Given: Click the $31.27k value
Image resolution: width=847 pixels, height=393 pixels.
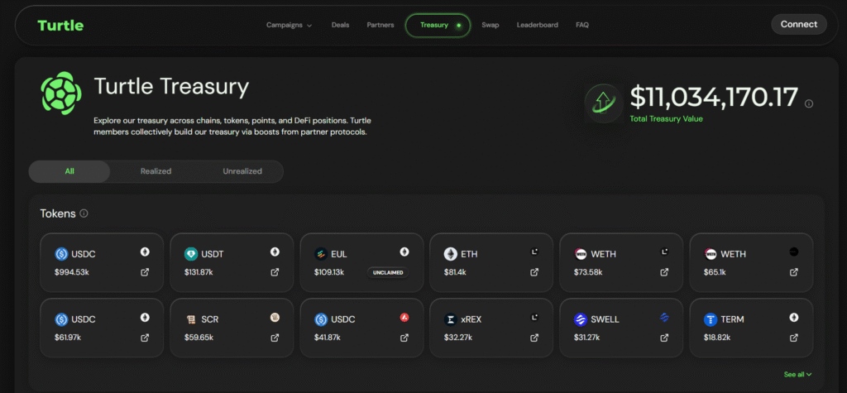Looking at the screenshot, I should pos(588,338).
